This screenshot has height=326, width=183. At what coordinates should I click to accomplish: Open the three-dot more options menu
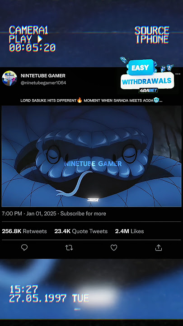[178, 74]
